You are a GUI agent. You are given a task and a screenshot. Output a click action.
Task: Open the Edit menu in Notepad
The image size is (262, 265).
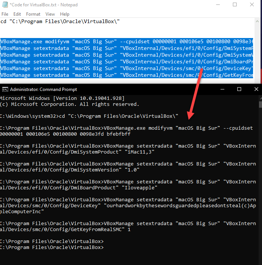[17, 14]
